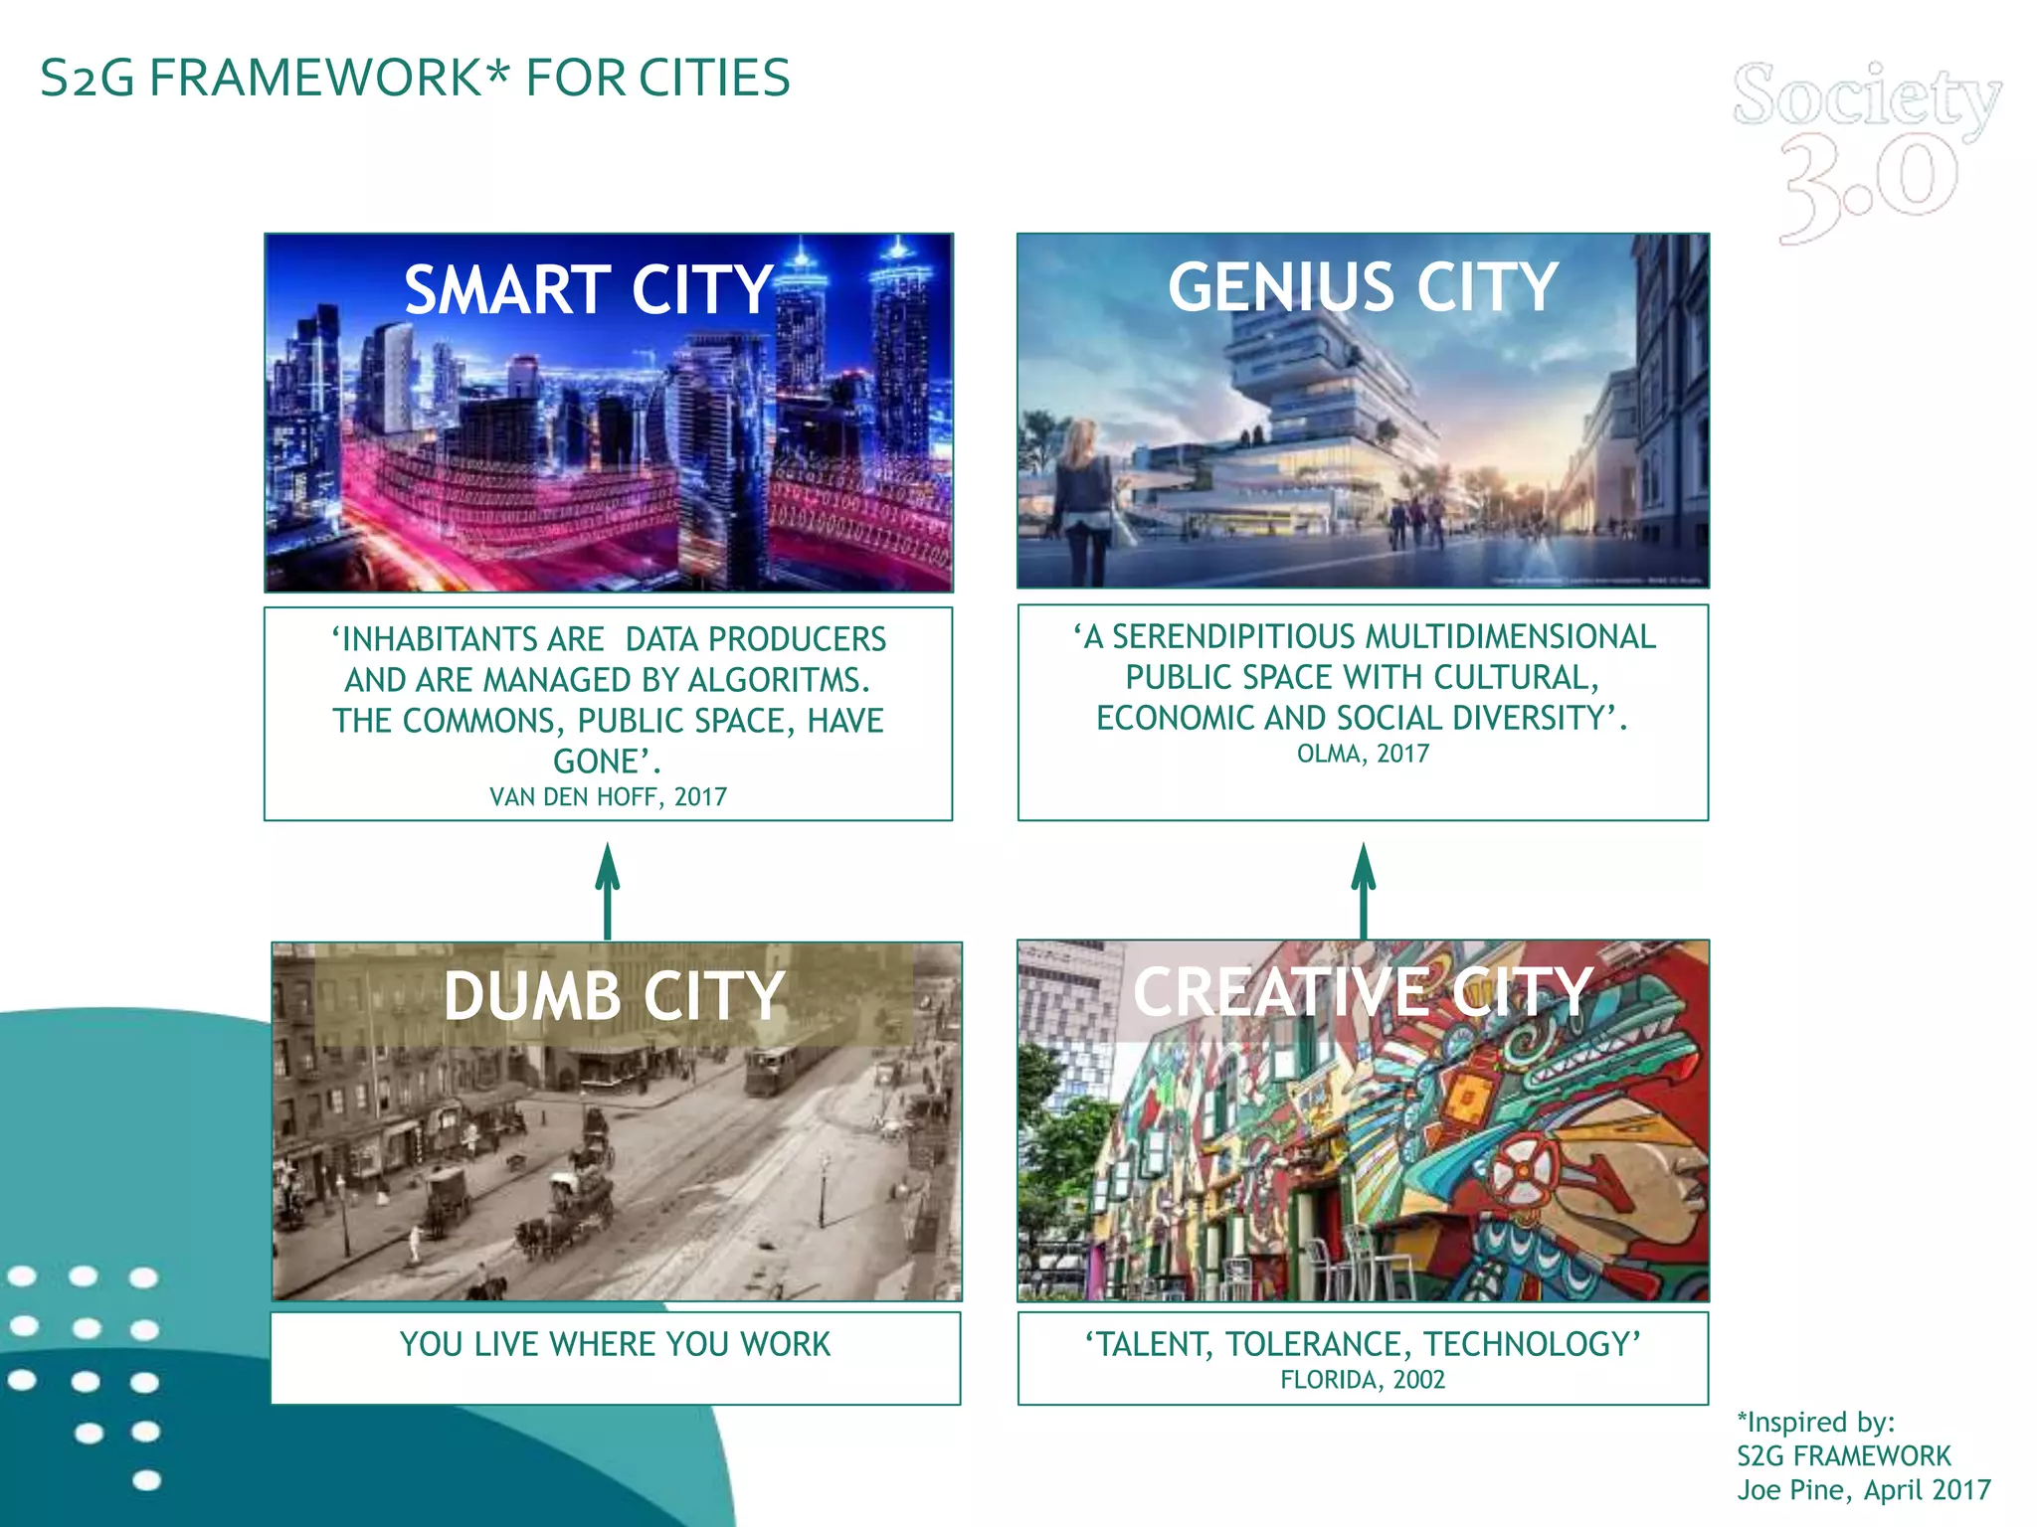Click the footnote line 'Joe Pine, April 2017'
2037x1527 pixels.
tap(1864, 1490)
